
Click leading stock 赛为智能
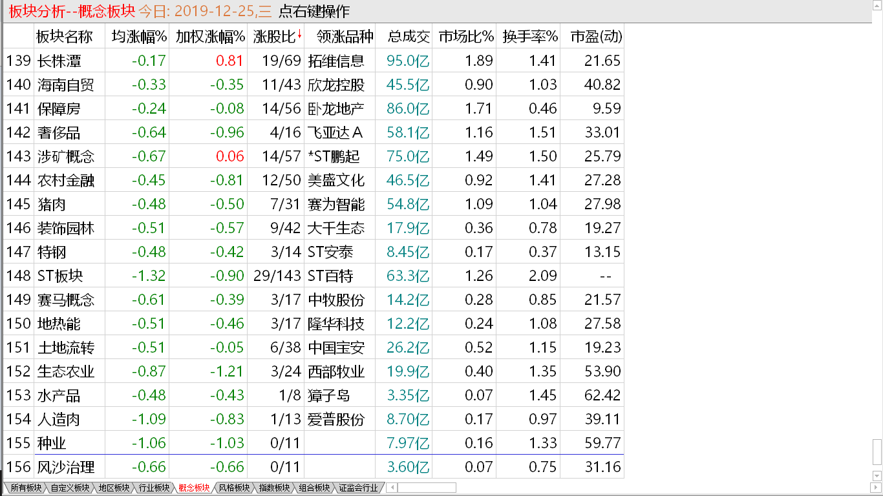point(336,204)
